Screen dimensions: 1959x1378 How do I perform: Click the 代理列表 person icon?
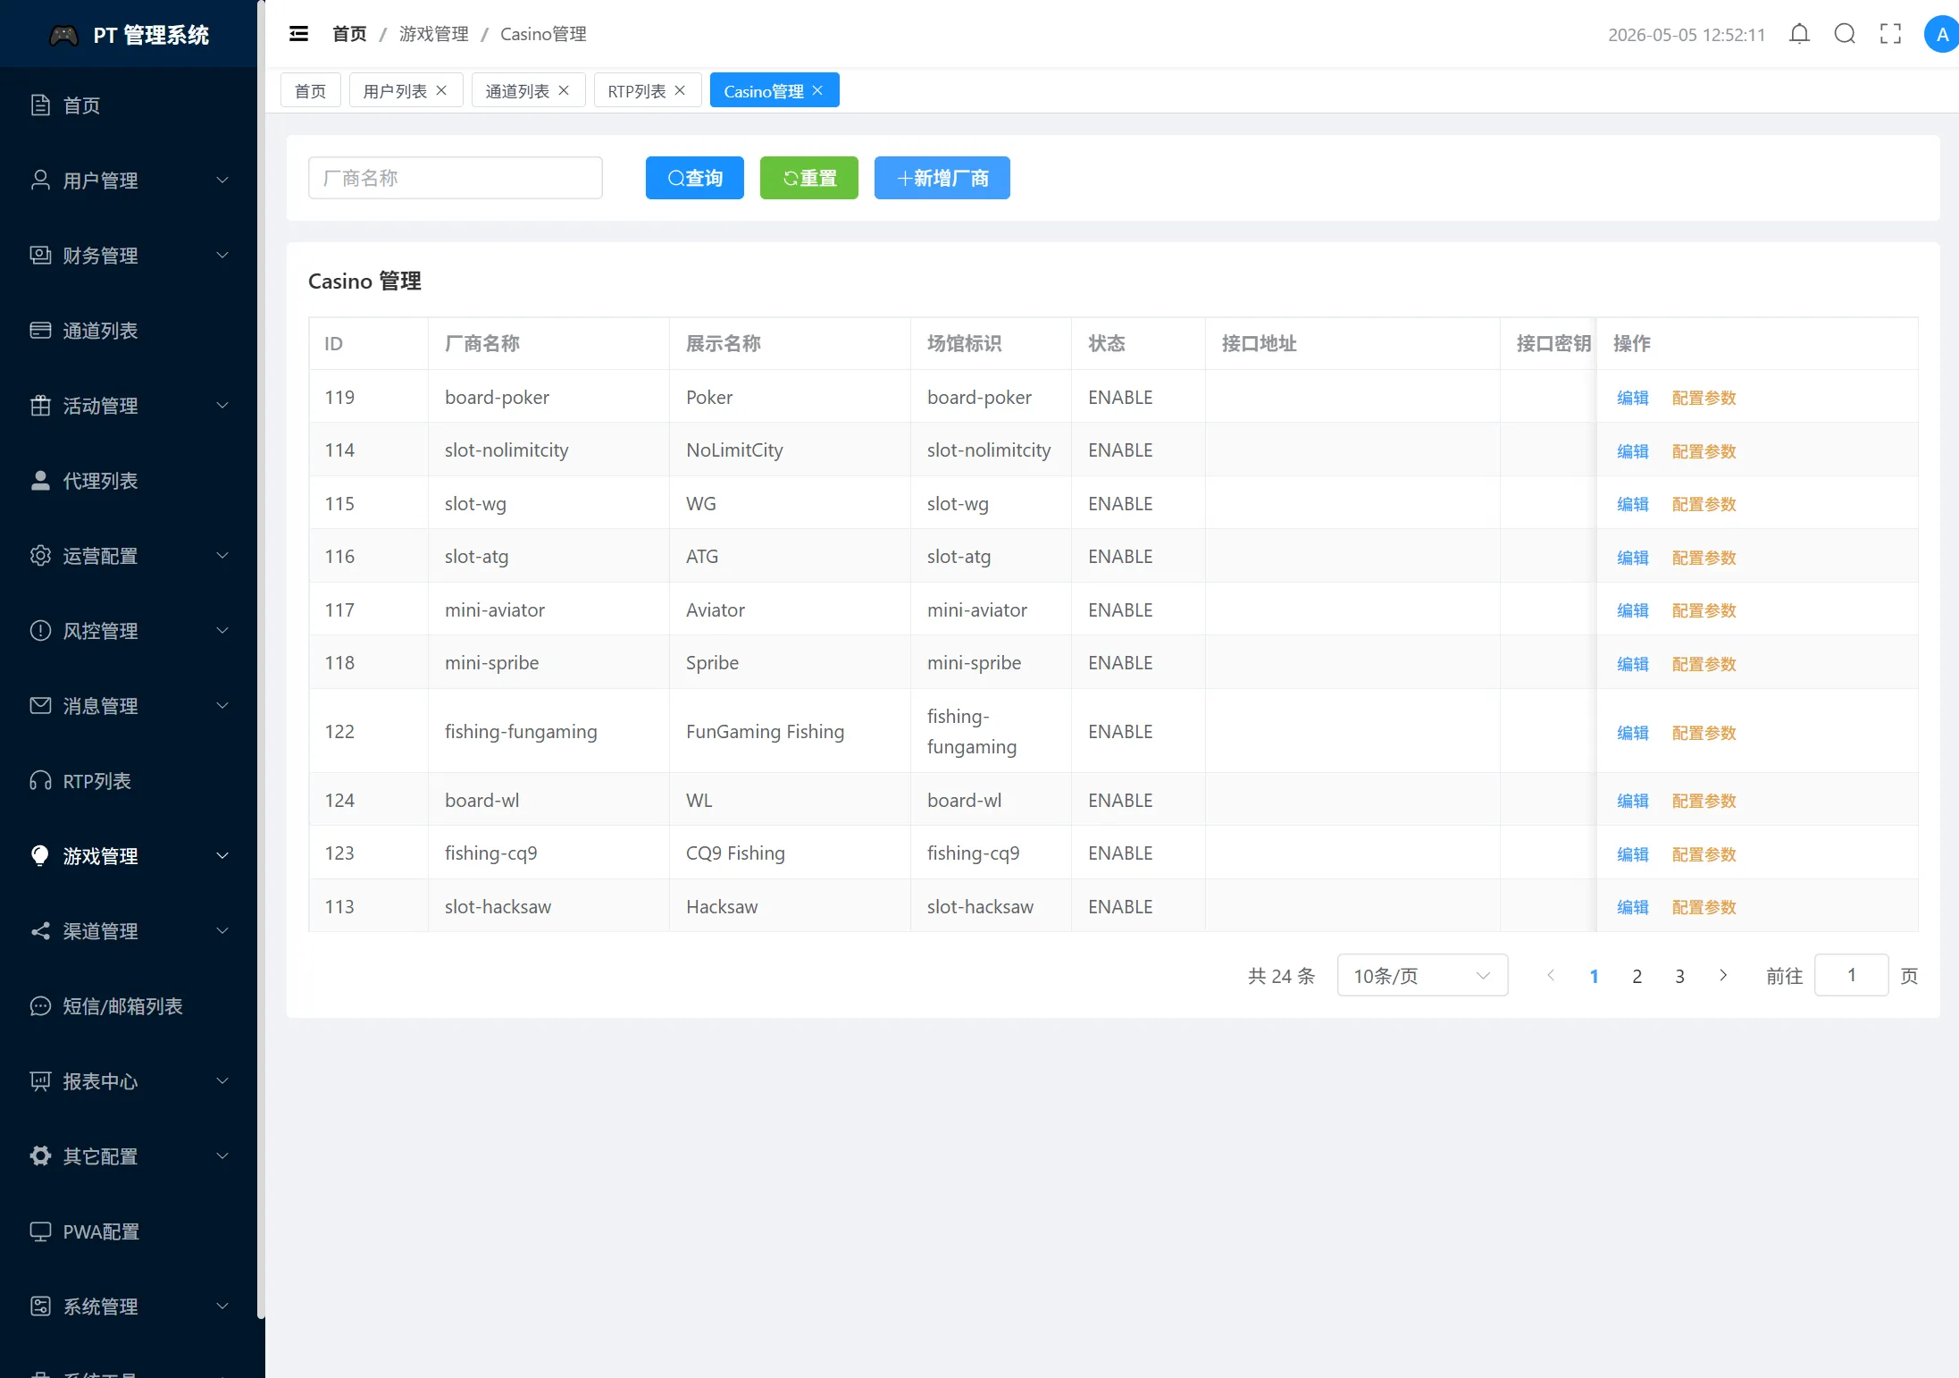(40, 480)
